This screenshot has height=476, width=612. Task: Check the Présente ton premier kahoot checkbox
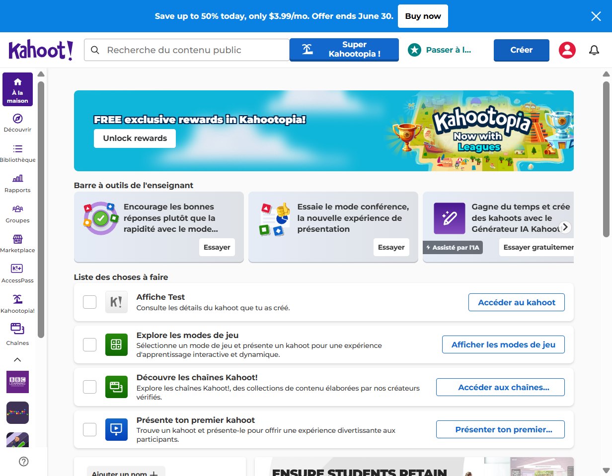(89, 429)
